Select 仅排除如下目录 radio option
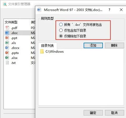This screenshot has height=118, width=126. [x=73, y=36]
